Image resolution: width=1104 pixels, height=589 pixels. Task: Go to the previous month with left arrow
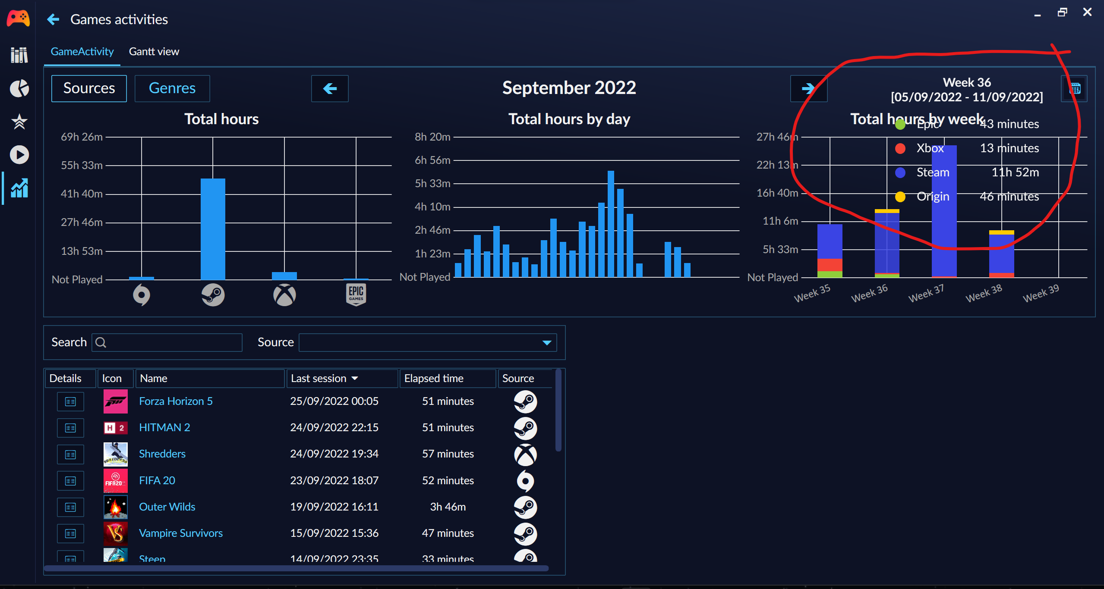click(330, 88)
